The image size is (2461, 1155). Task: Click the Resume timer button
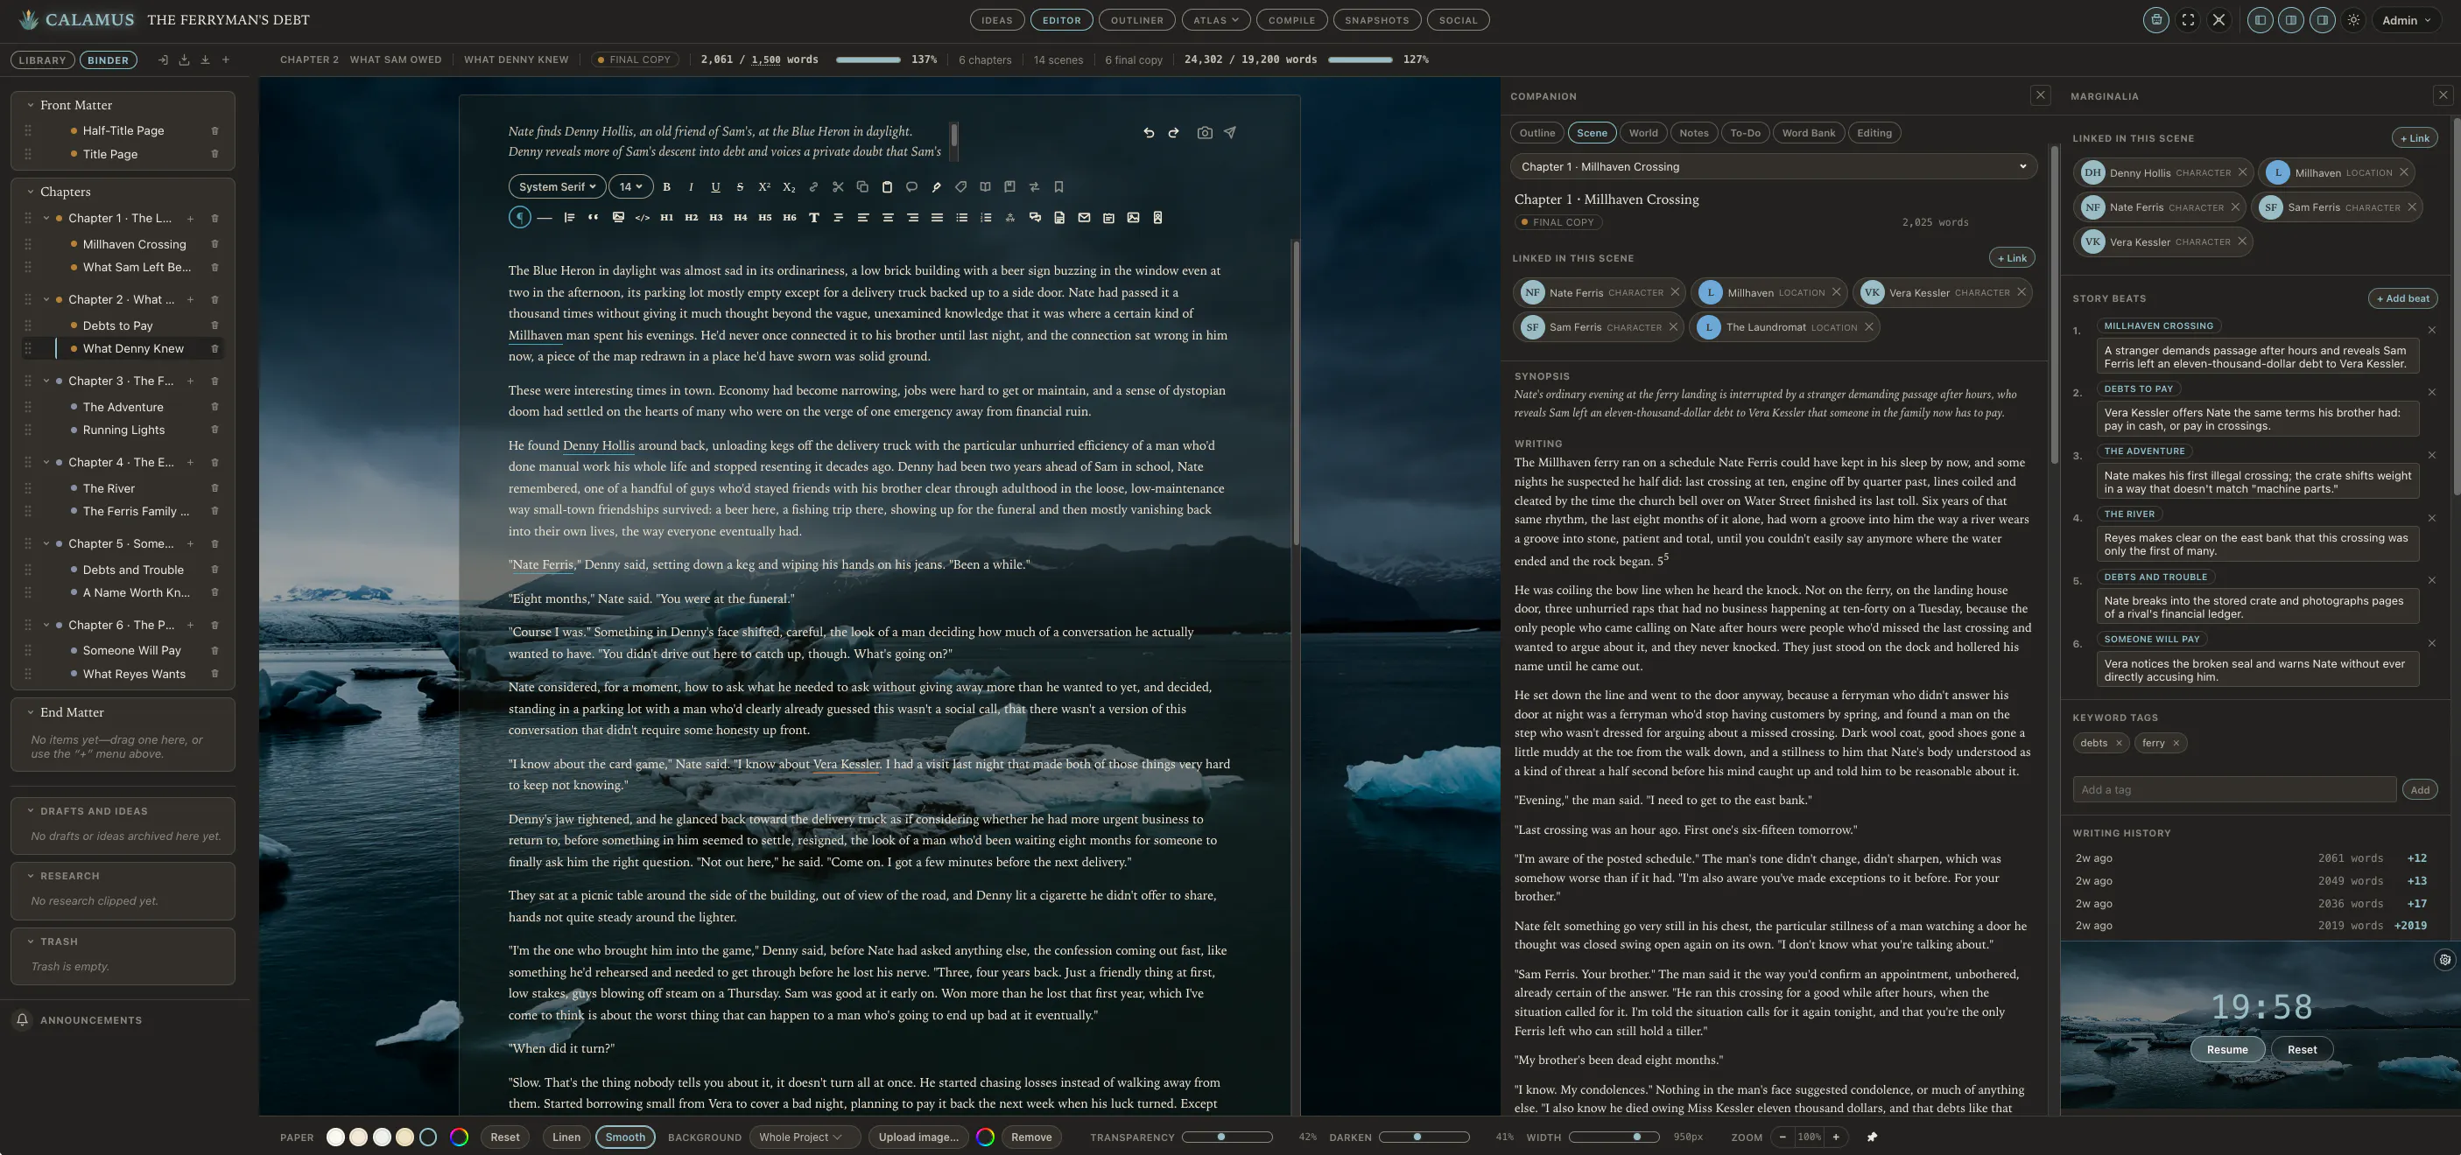(x=2226, y=1049)
